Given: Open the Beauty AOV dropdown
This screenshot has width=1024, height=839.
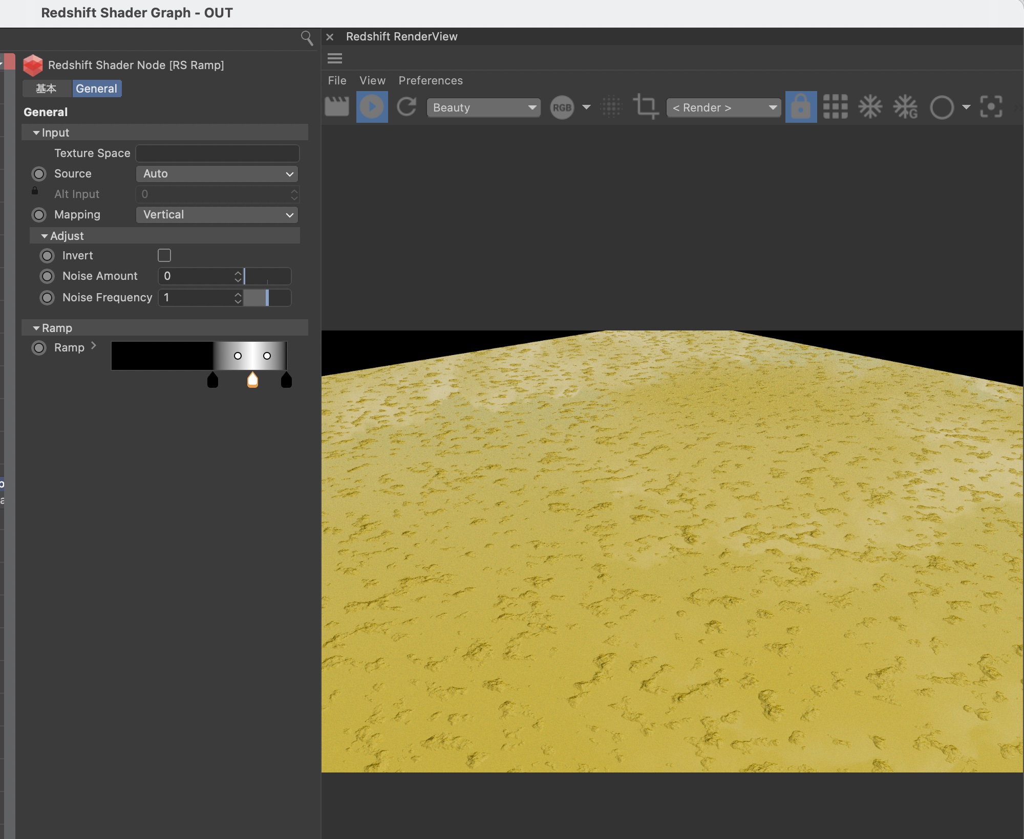Looking at the screenshot, I should point(483,107).
